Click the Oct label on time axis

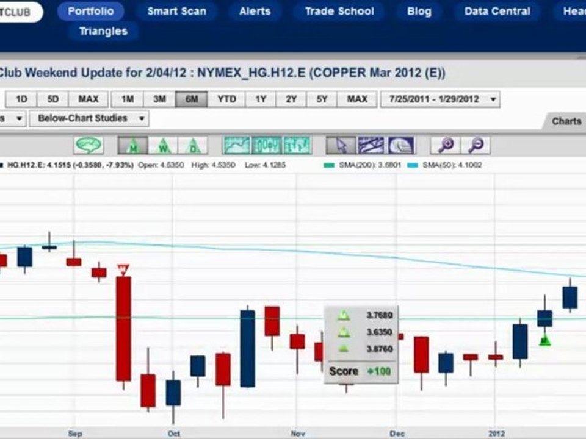[174, 434]
